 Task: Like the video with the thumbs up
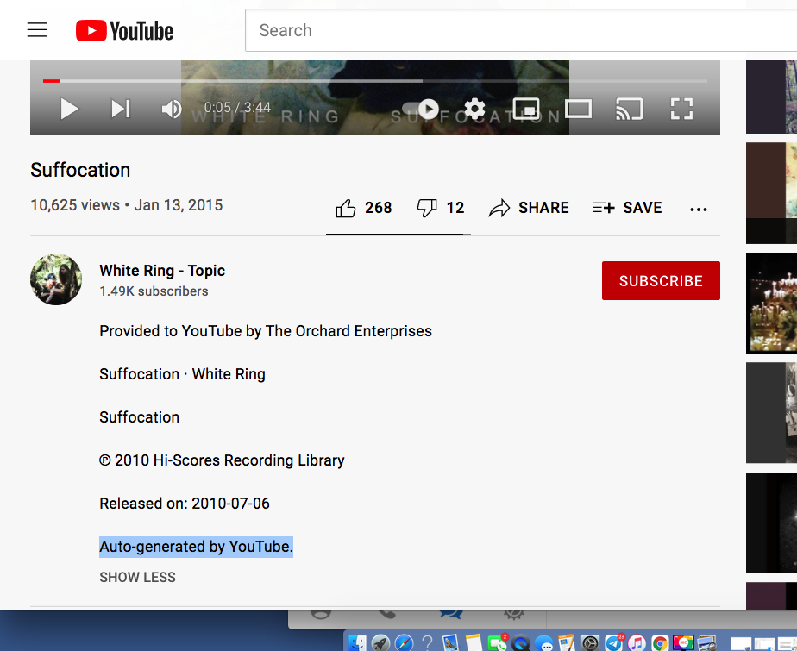(x=363, y=208)
